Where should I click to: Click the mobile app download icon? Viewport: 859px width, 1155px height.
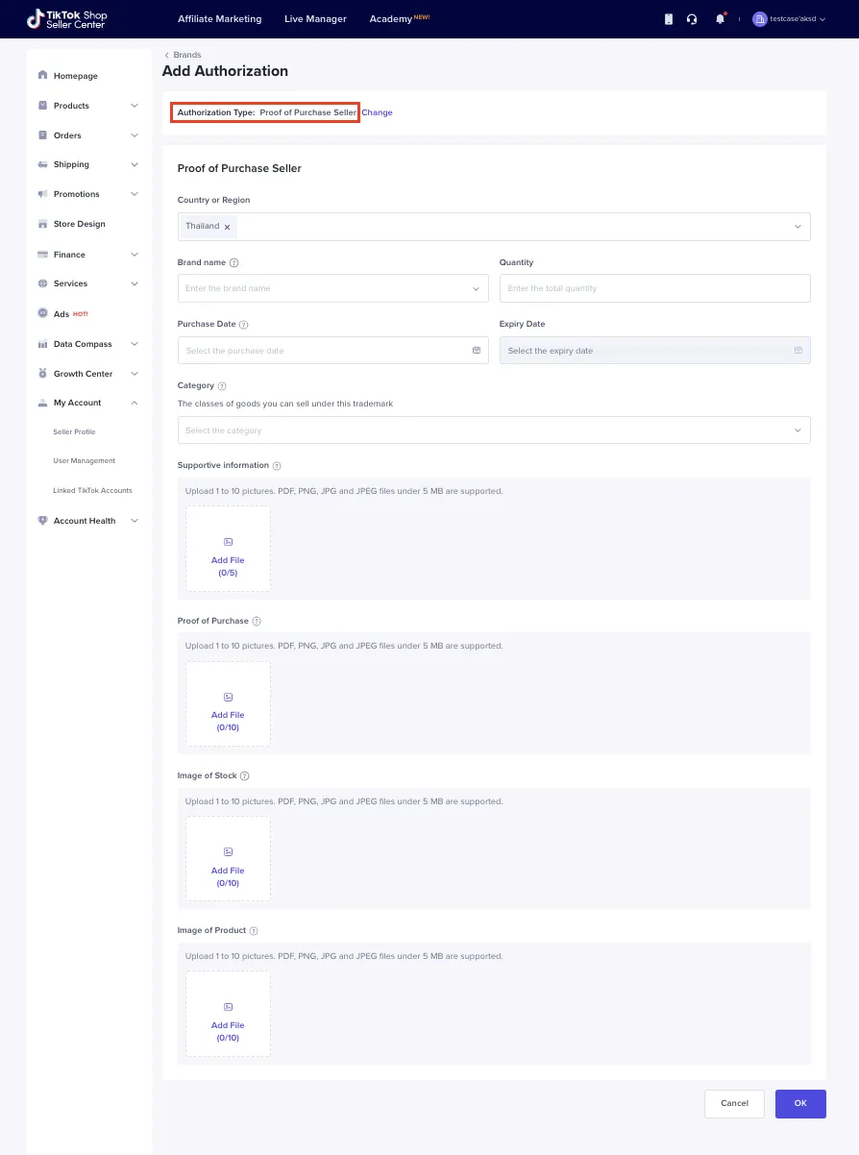point(668,18)
